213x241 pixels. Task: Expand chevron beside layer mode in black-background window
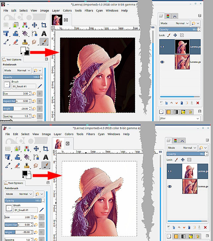point(198,23)
